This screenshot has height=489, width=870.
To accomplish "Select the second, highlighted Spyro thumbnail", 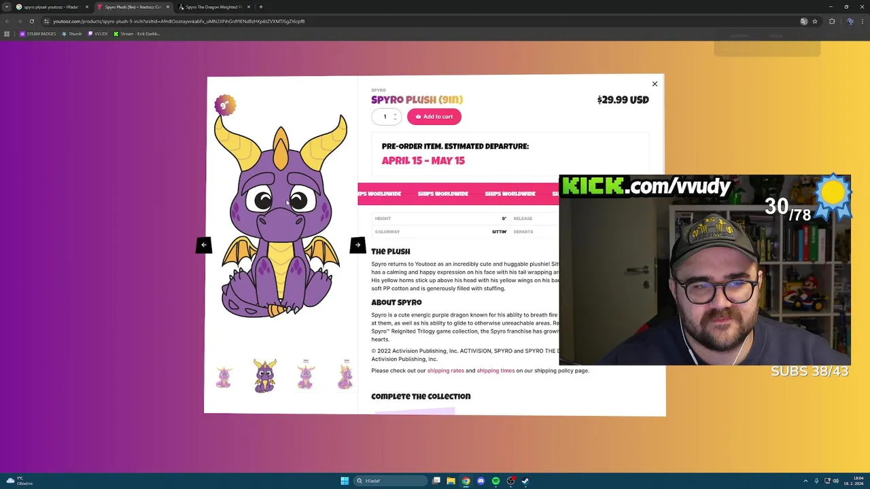I will 264,376.
